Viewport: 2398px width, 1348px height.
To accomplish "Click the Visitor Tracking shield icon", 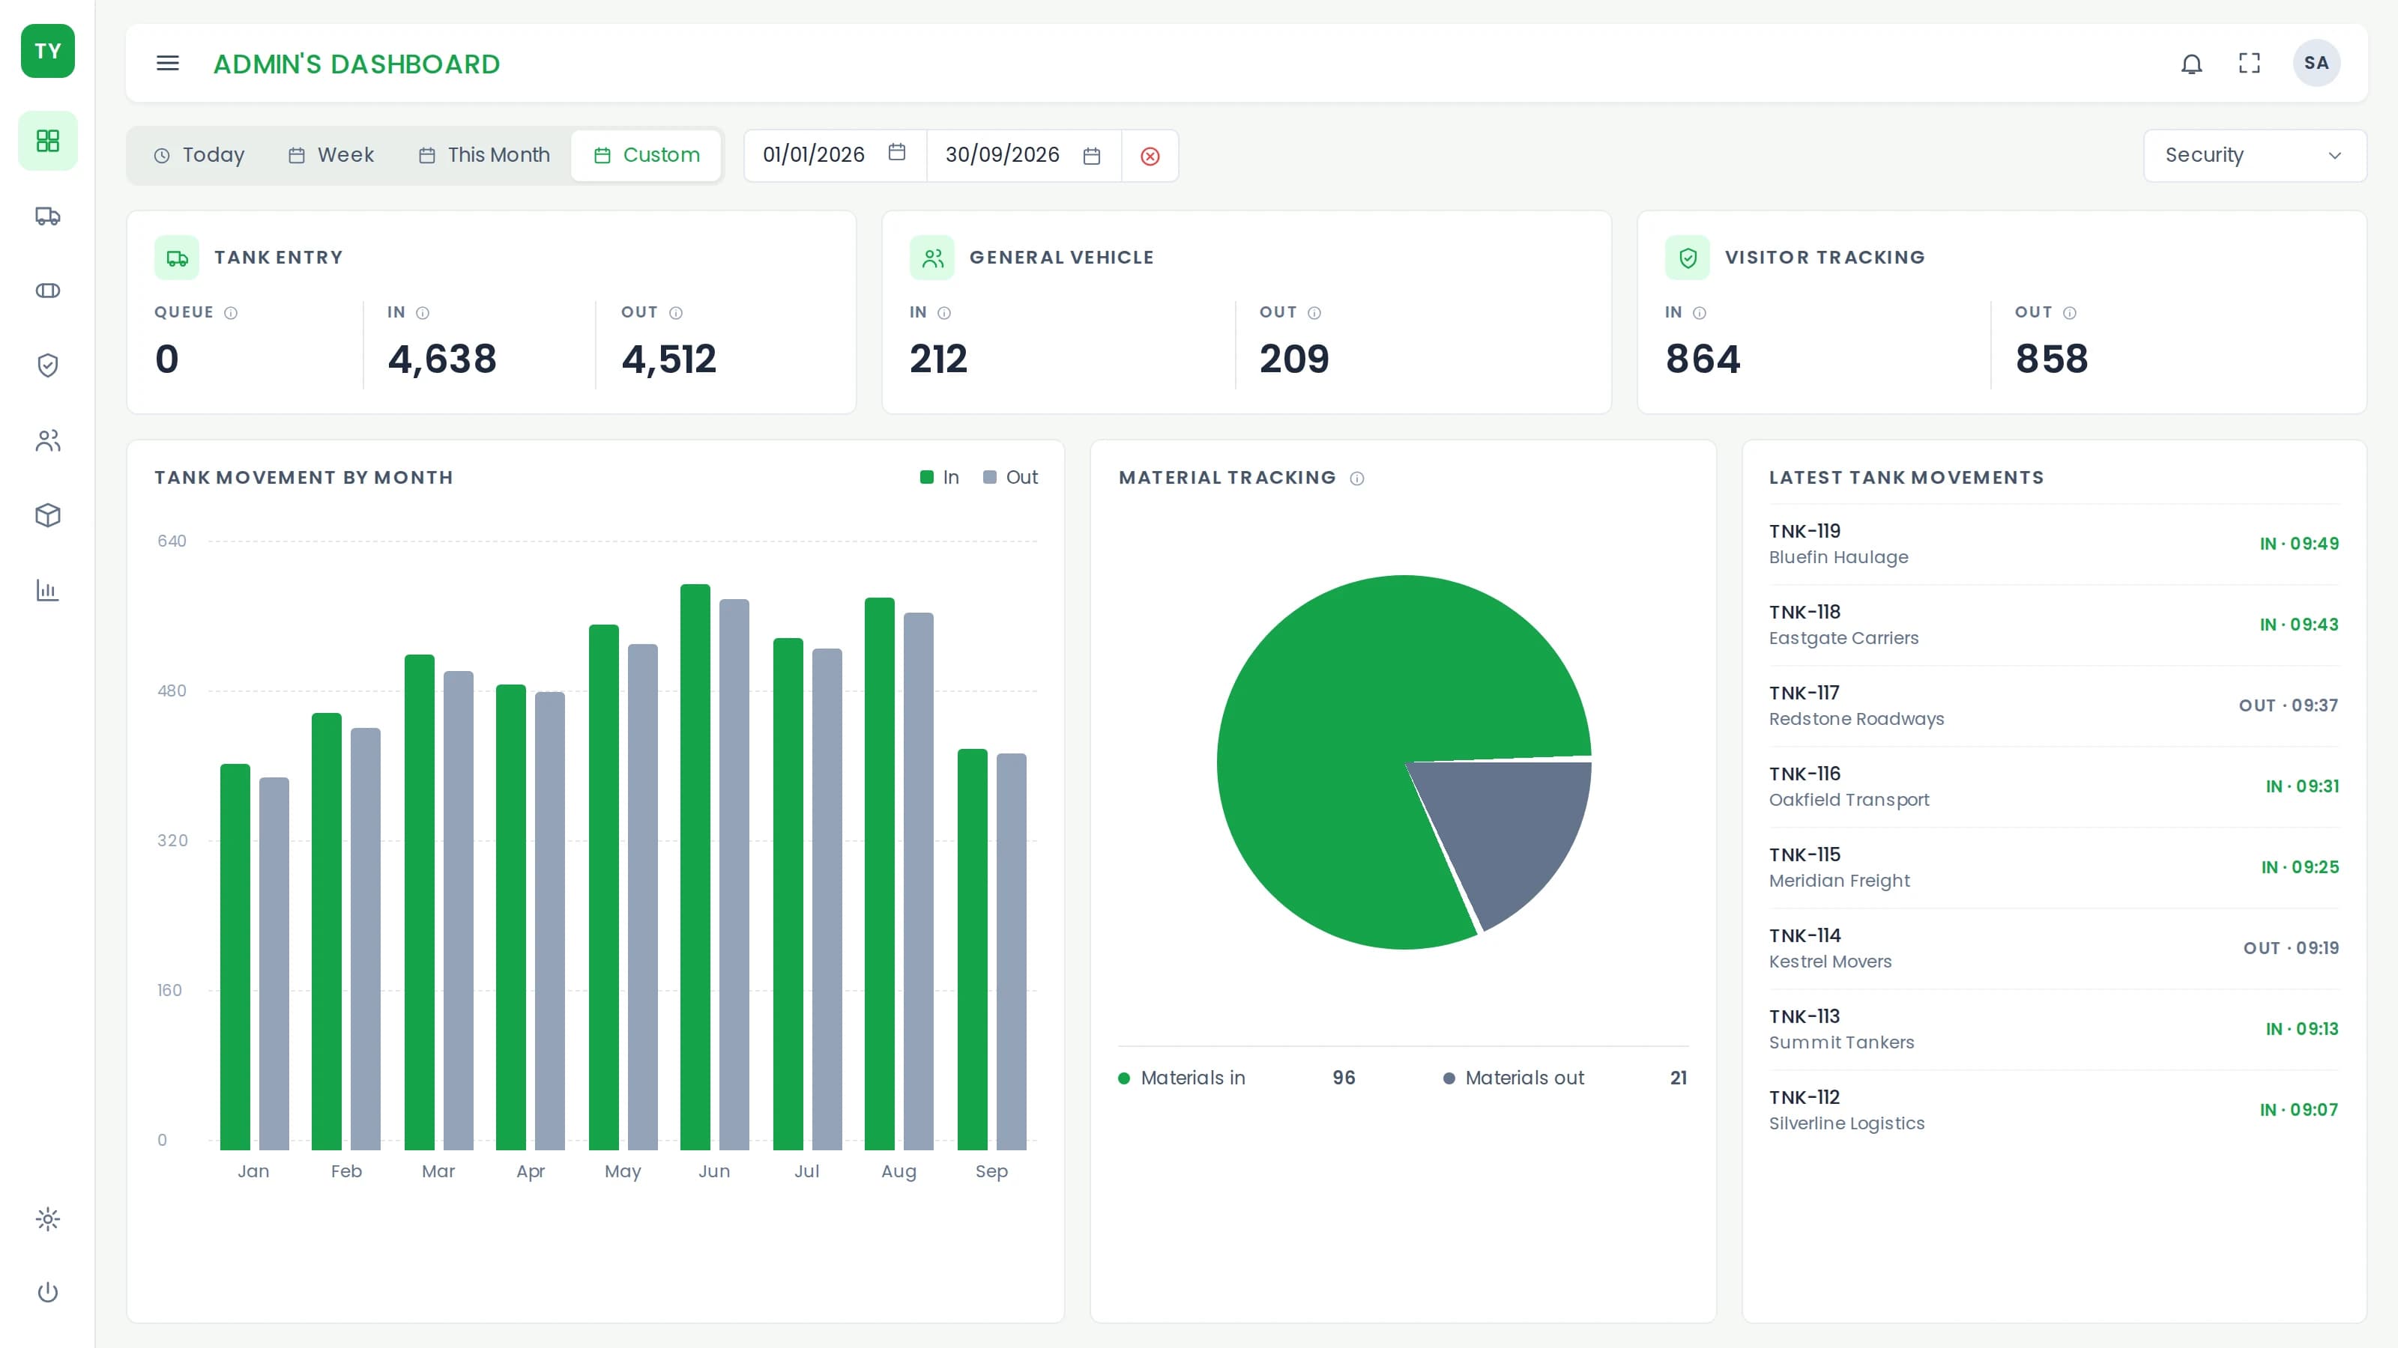I will 1688,258.
